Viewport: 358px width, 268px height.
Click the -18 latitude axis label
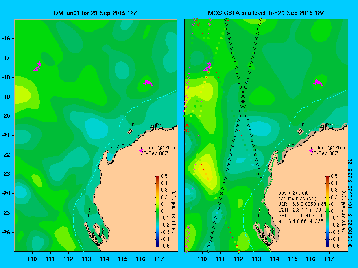coord(6,77)
